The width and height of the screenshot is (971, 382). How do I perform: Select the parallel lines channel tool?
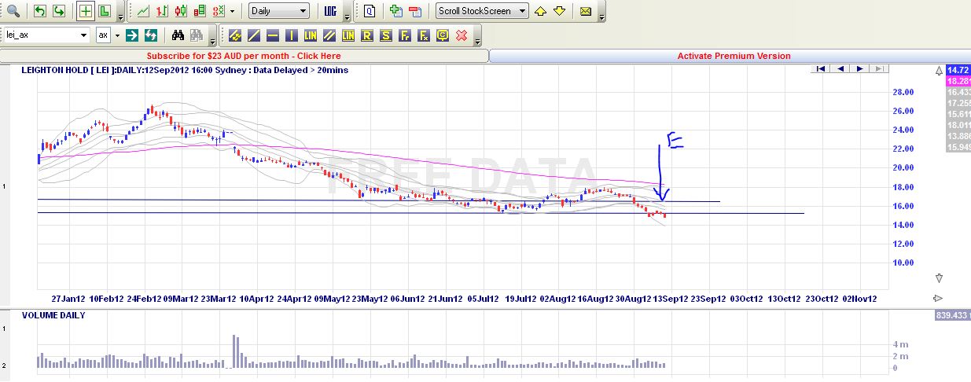pos(329,35)
